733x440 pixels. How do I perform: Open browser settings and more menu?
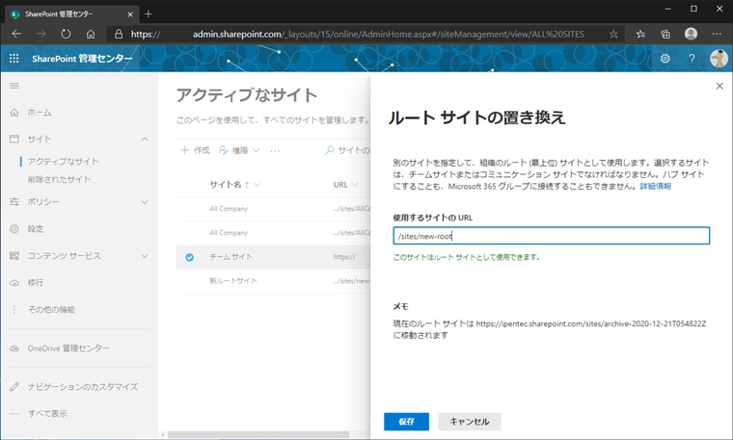click(717, 34)
